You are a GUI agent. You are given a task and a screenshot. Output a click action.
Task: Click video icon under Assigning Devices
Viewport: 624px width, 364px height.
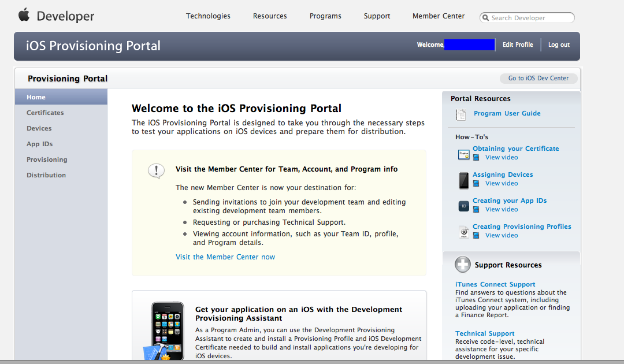point(476,183)
